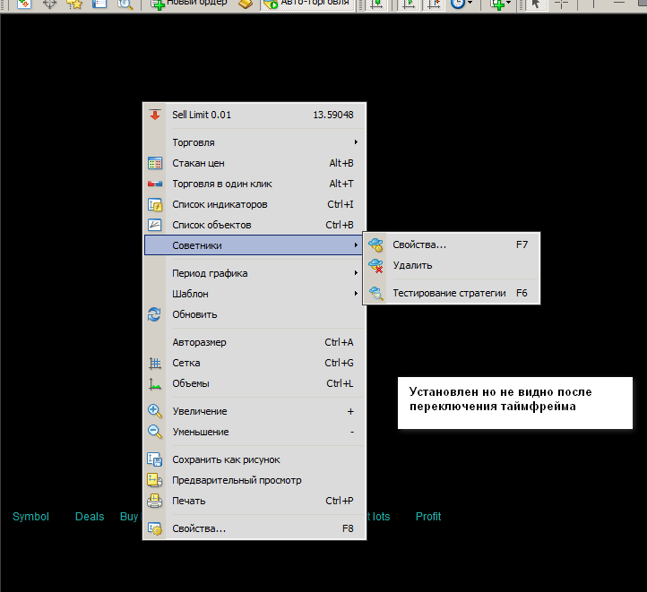This screenshot has height=592, width=647.
Task: Choose Сохранить как рисунок
Action: click(254, 459)
